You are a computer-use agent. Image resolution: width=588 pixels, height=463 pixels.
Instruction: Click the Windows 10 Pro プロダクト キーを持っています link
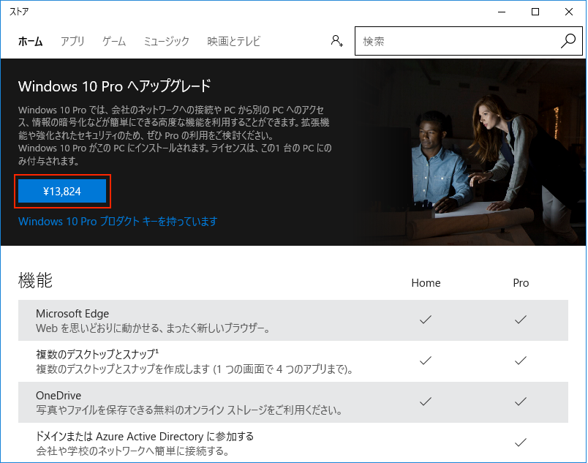[x=118, y=221]
